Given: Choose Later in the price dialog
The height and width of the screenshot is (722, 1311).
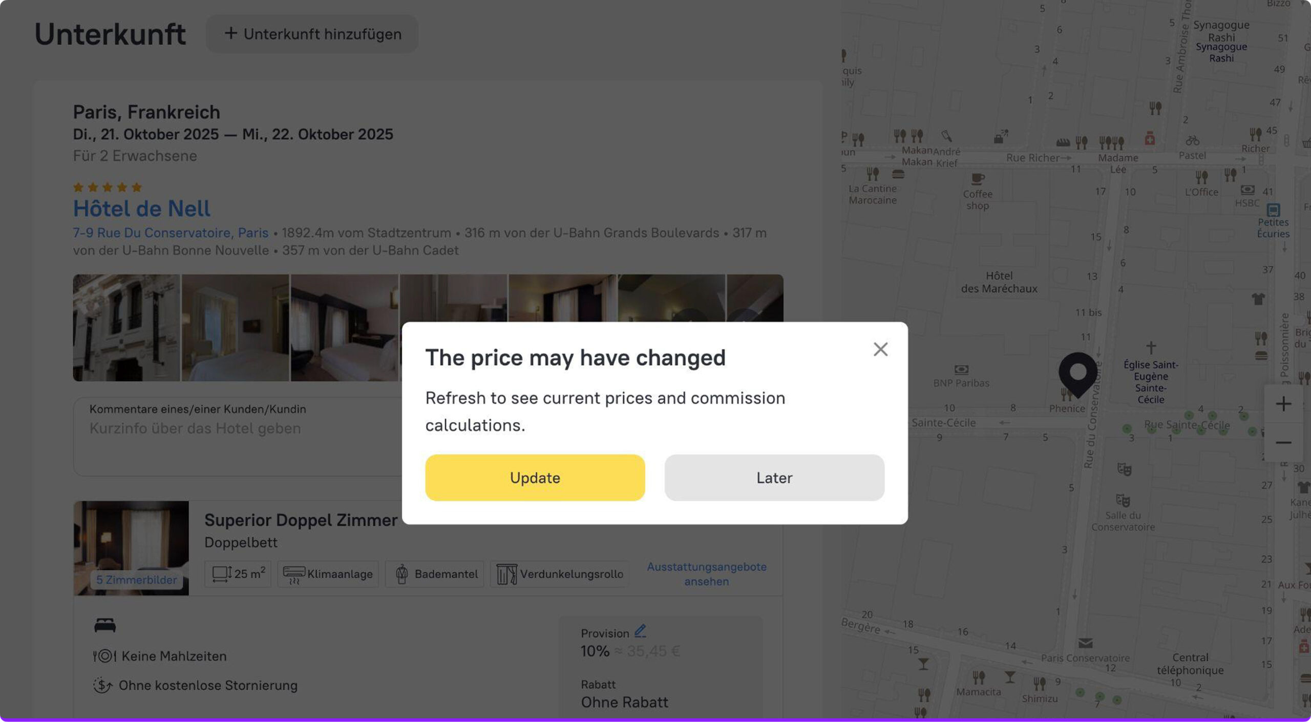Looking at the screenshot, I should [774, 477].
